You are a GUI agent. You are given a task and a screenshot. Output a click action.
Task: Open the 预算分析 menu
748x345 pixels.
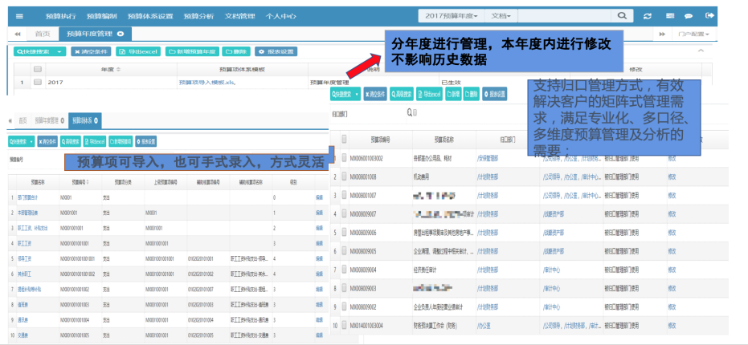pos(199,16)
